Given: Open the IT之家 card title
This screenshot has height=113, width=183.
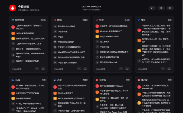Looking at the screenshot, I should [144, 80].
